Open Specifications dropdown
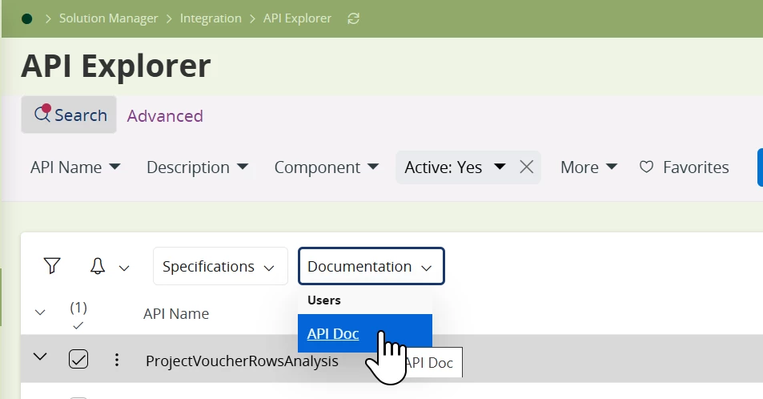 click(x=220, y=266)
